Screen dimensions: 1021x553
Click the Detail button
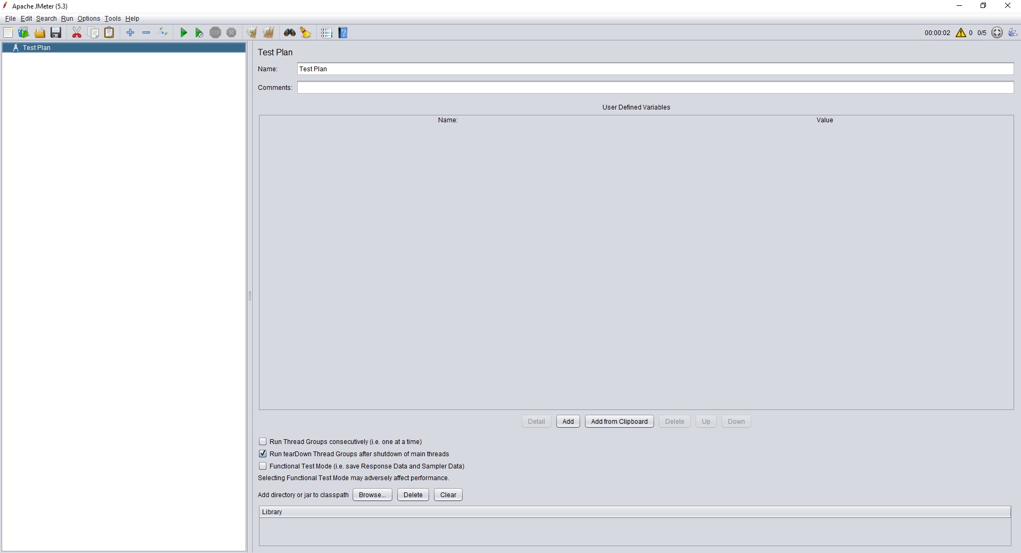tap(536, 421)
